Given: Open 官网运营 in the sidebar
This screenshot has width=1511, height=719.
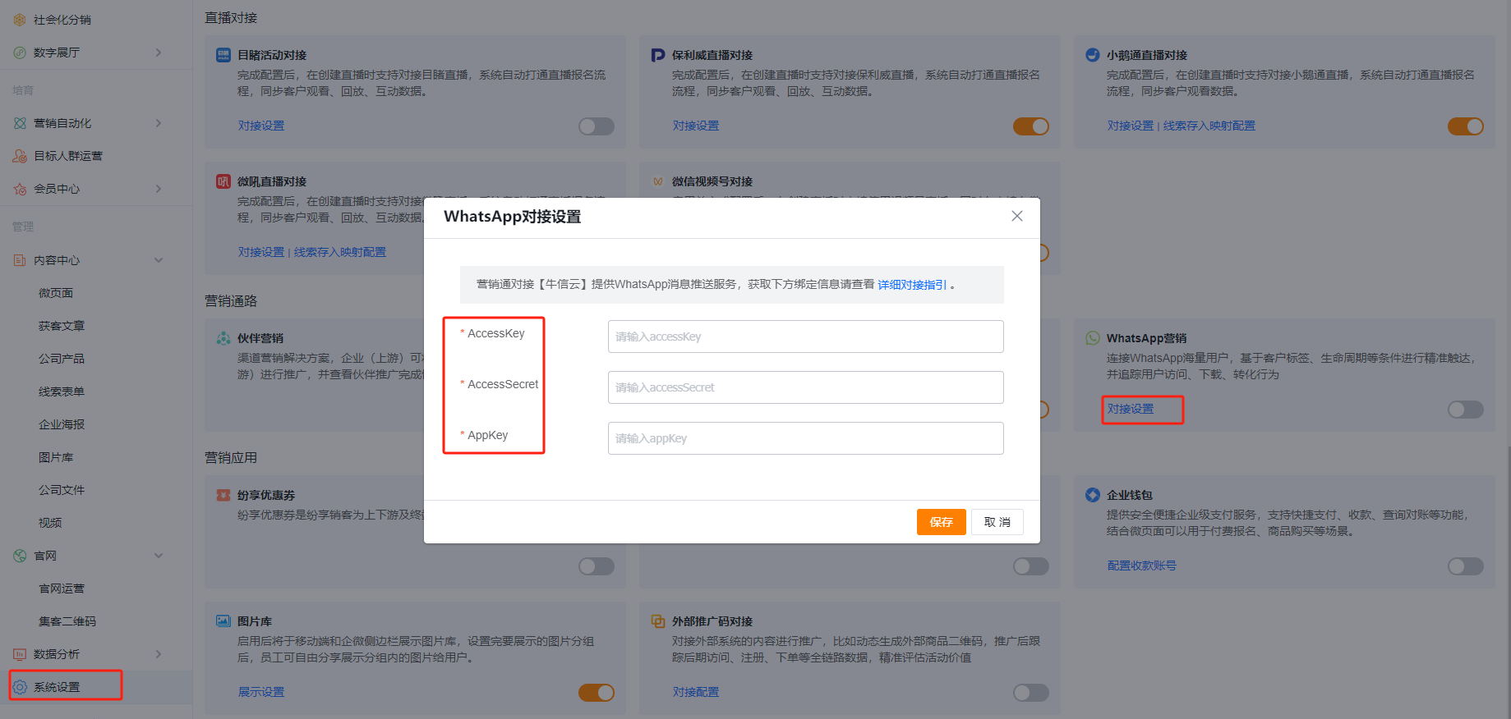Looking at the screenshot, I should (62, 588).
